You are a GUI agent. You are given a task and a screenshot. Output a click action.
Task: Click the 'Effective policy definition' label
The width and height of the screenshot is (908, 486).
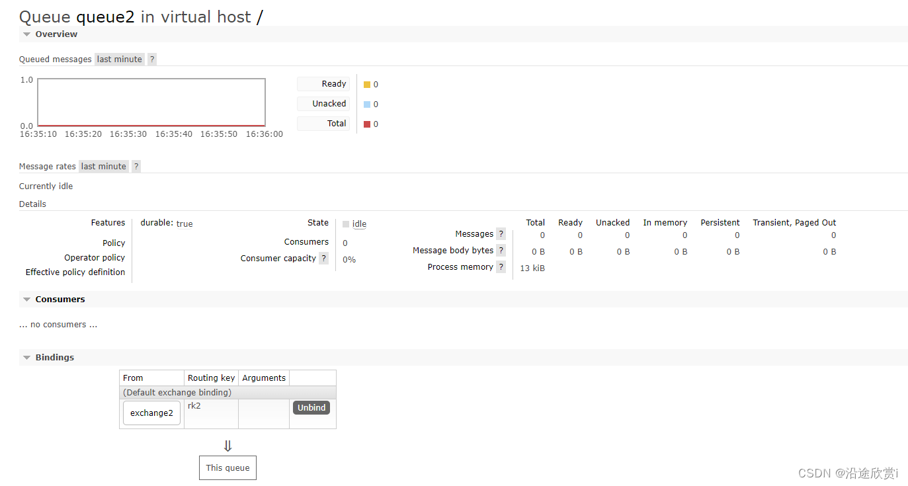pos(75,272)
